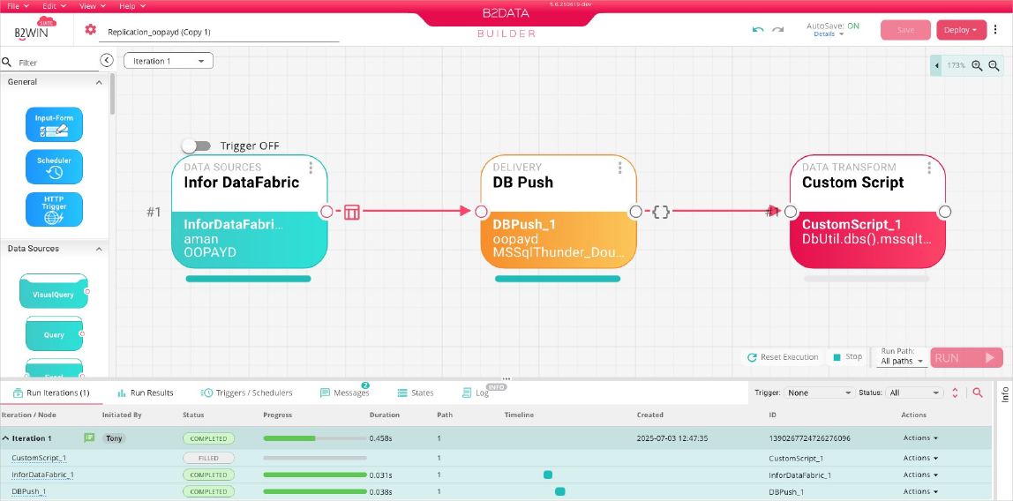The height and width of the screenshot is (501, 1013).
Task: Click the Reset Execution button
Action: click(783, 357)
